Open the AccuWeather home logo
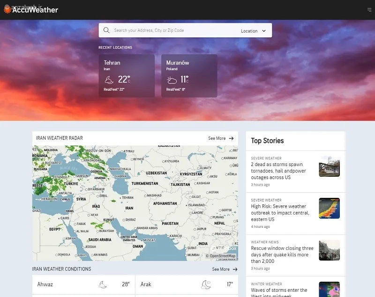Viewport: 375px width, 297px height. [x=31, y=10]
